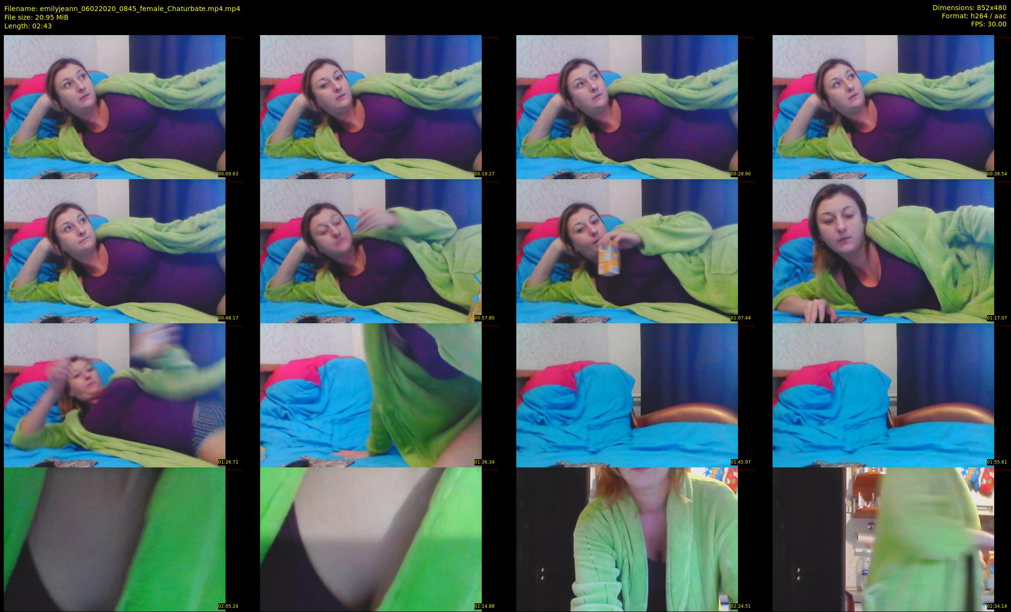Viewport: 1011px width, 612px height.
Task: Select the thumbnail at 01:17.07
Action: [x=883, y=251]
